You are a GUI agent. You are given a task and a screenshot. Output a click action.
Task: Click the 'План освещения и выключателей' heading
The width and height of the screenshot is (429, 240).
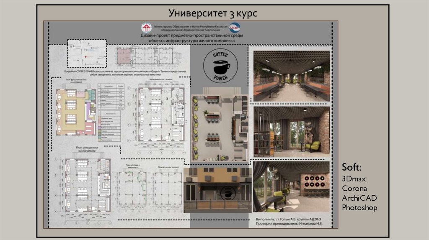(x=87, y=149)
